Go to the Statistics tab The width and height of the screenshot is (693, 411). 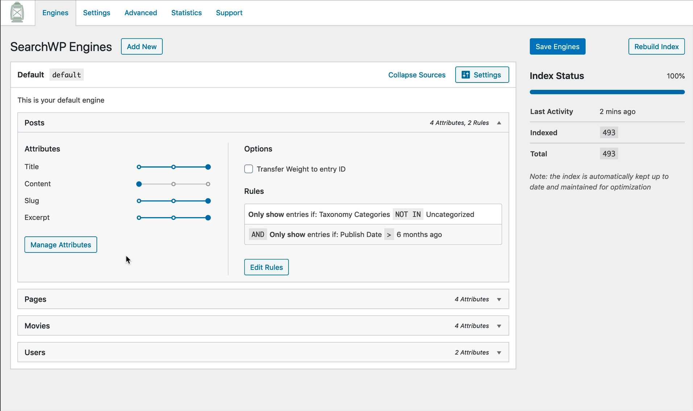pyautogui.click(x=186, y=13)
